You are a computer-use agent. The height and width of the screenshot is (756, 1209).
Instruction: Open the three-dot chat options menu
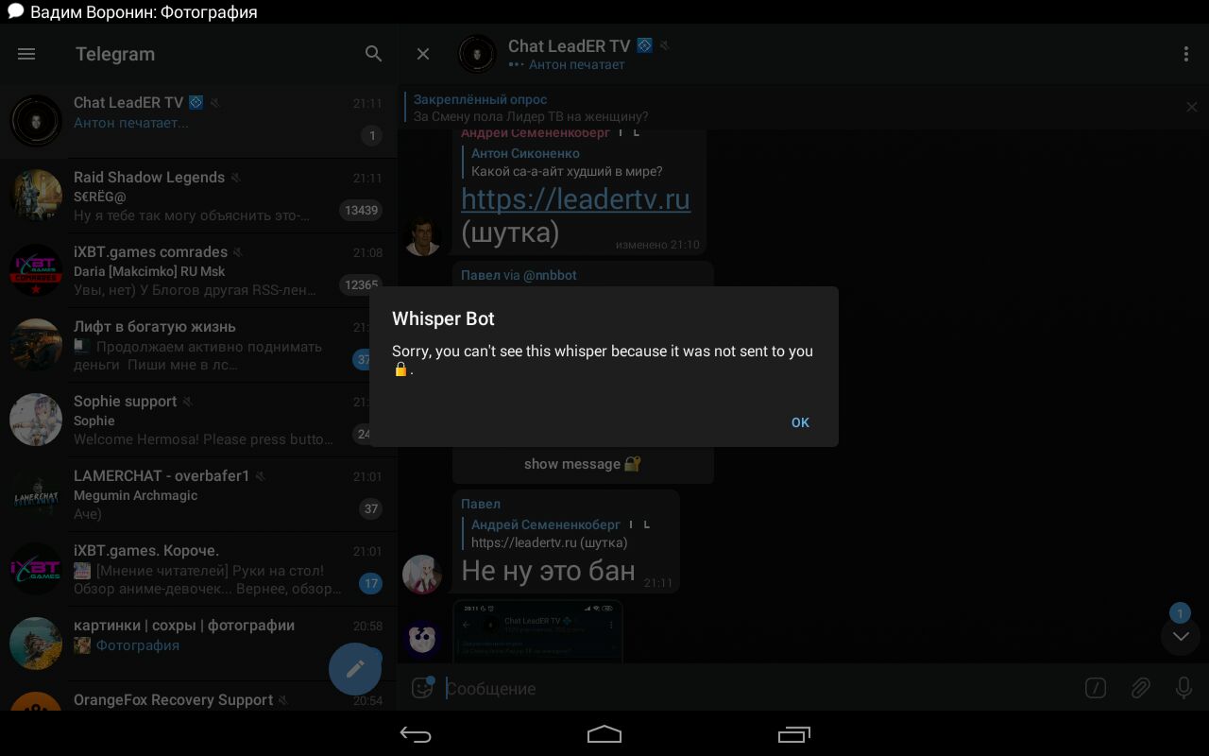(1186, 54)
